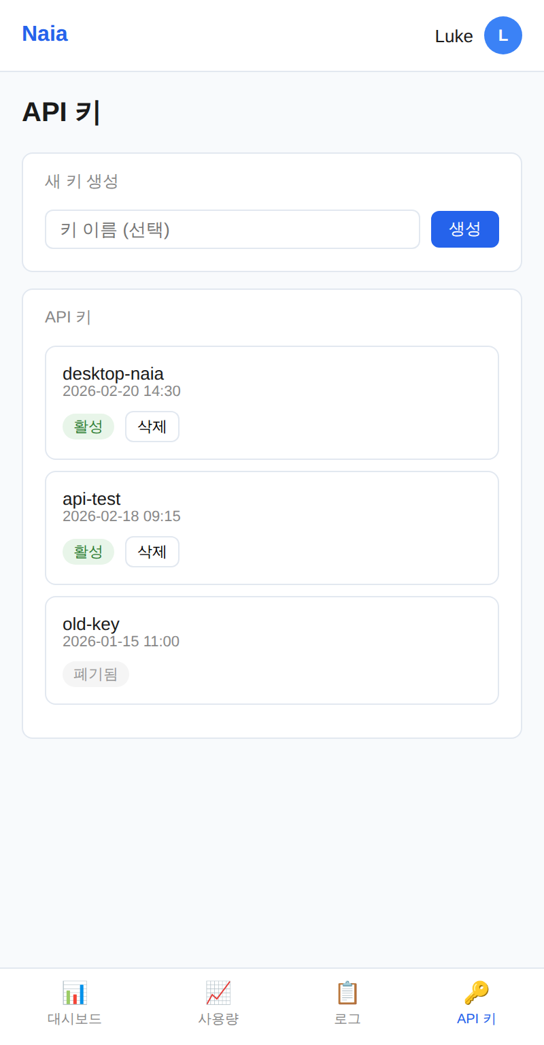The image size is (544, 1045).
Task: Click the Luke avatar circle
Action: (503, 35)
